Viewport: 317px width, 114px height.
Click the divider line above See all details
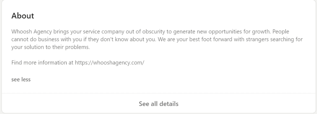point(158,93)
